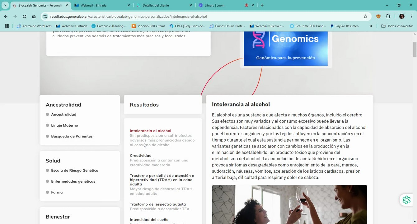Open the Real-time PCR Hand bookmark
The height and width of the screenshot is (224, 417).
coord(308,26)
